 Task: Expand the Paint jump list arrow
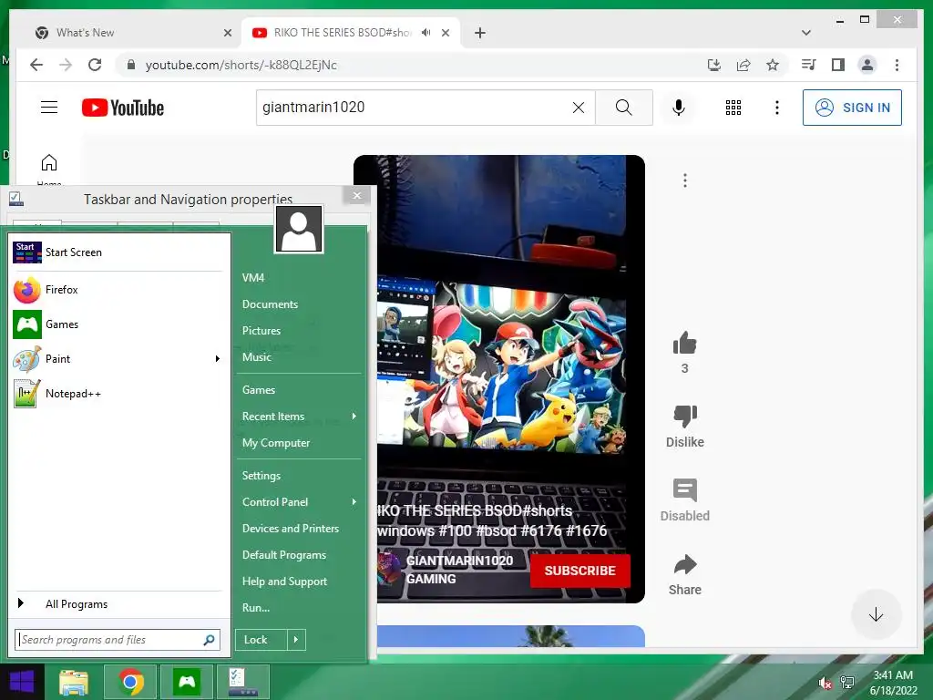(x=218, y=359)
